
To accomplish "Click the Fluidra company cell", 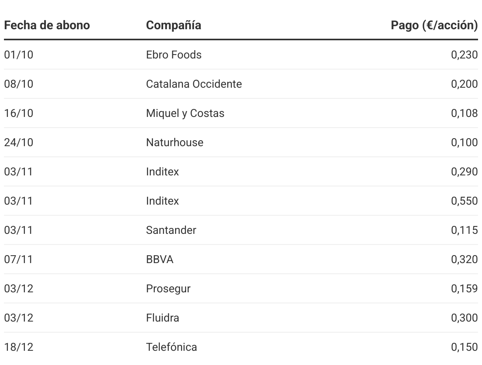I will coord(162,318).
